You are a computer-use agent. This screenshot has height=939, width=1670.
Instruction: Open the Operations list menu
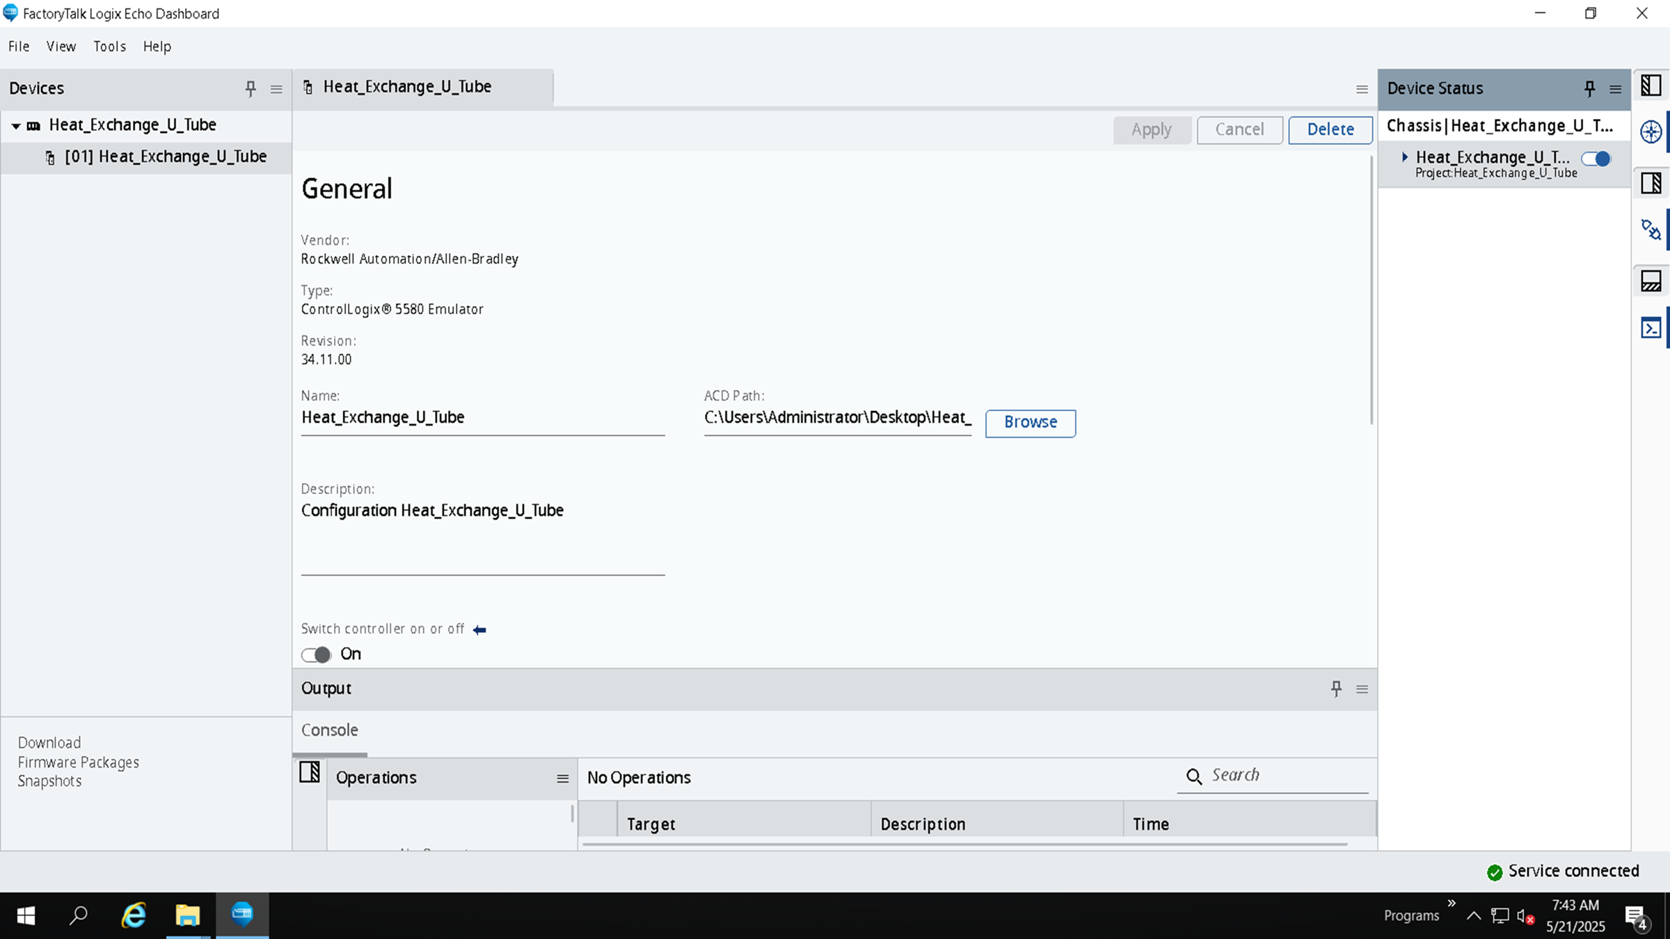pyautogui.click(x=562, y=779)
